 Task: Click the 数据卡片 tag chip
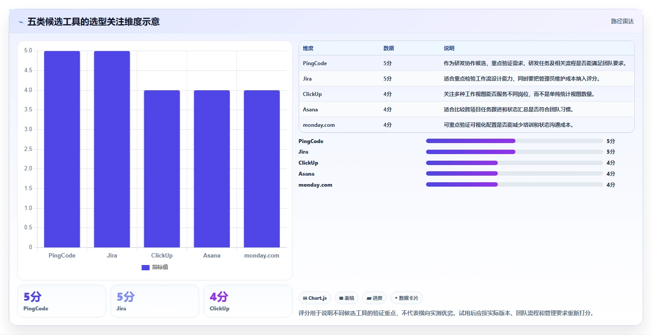point(407,298)
